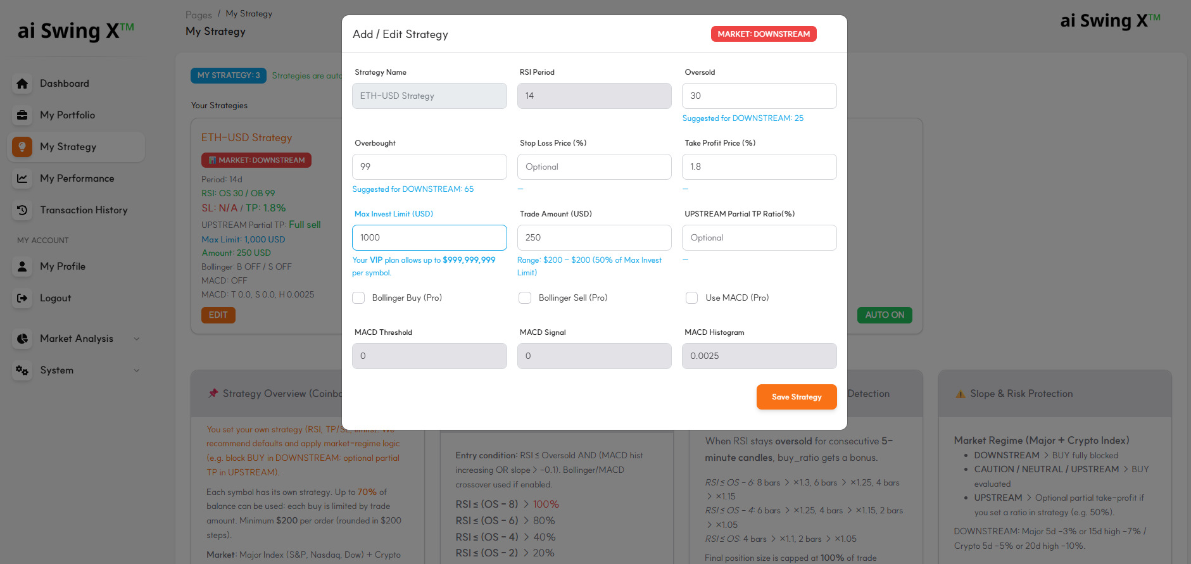Screen dimensions: 1191x564
Task: Enable the Bollinger Buy (Pro) checkbox
Action: [358, 298]
